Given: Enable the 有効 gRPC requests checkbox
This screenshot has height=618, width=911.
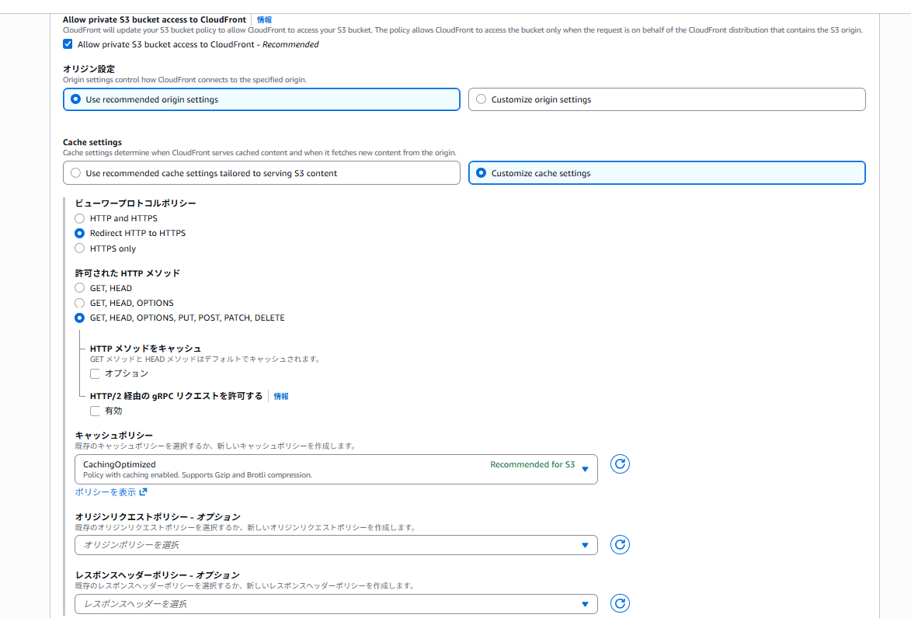Looking at the screenshot, I should pos(95,411).
